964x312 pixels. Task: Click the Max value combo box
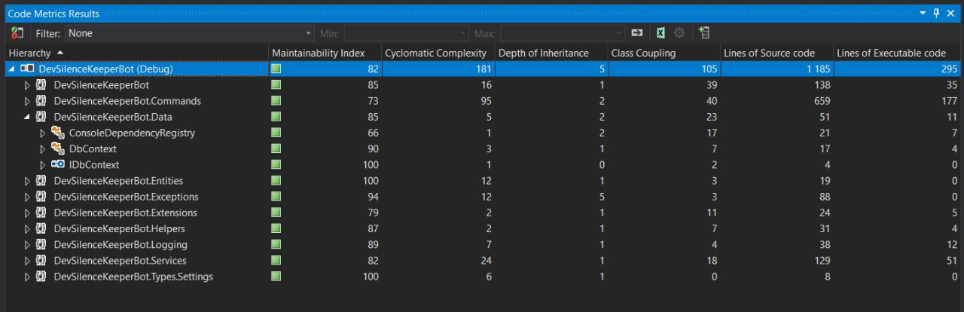[x=563, y=33]
